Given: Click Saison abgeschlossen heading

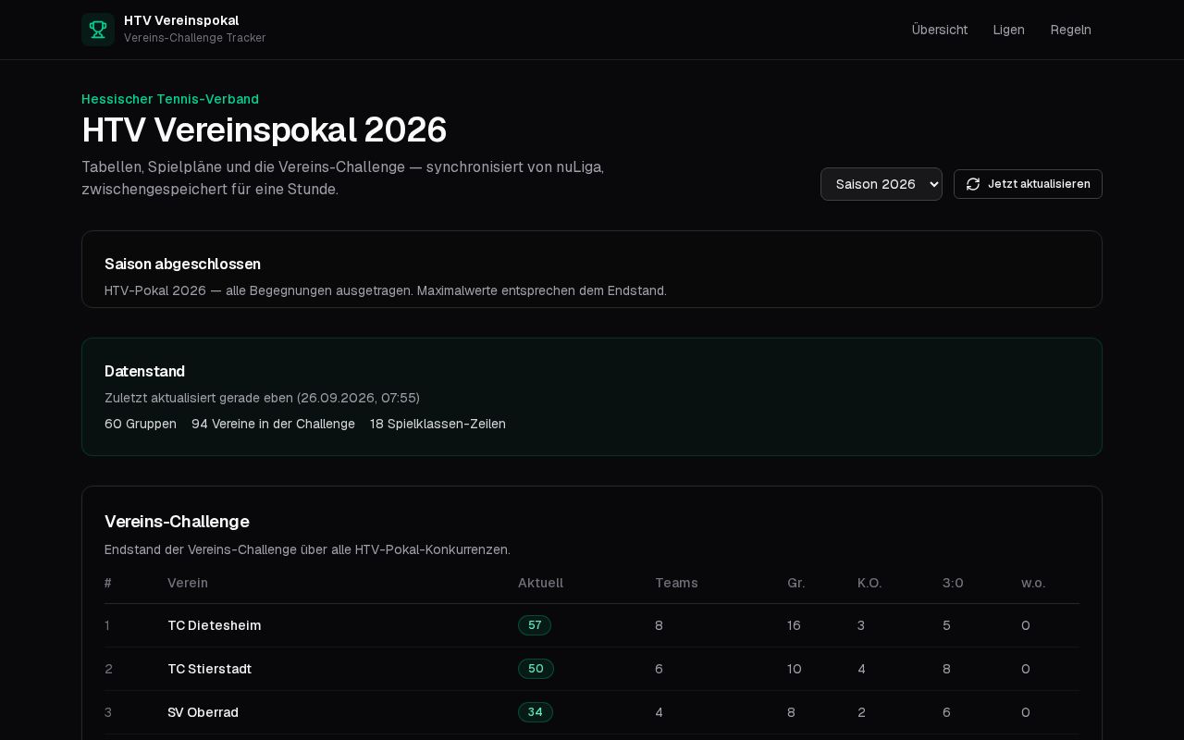Looking at the screenshot, I should pos(182,264).
